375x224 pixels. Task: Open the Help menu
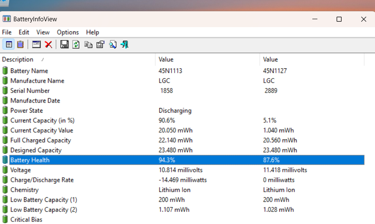(93, 32)
